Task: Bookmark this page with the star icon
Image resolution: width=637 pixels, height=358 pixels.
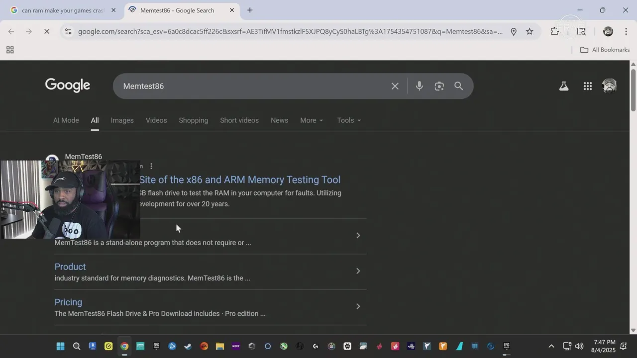Action: click(530, 31)
